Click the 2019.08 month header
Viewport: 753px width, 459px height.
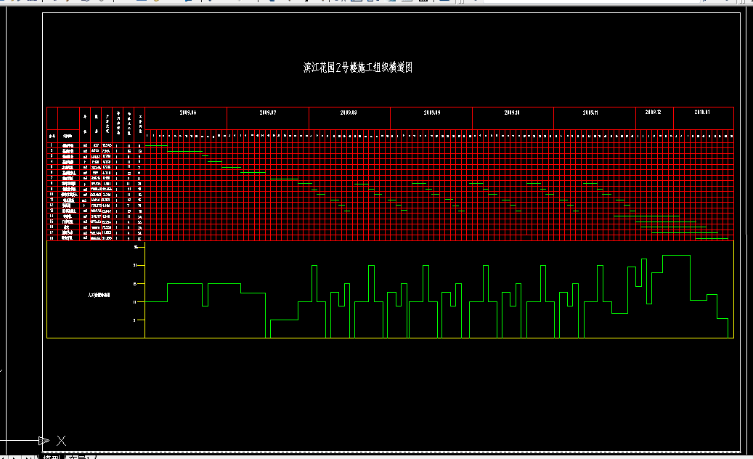click(x=349, y=113)
